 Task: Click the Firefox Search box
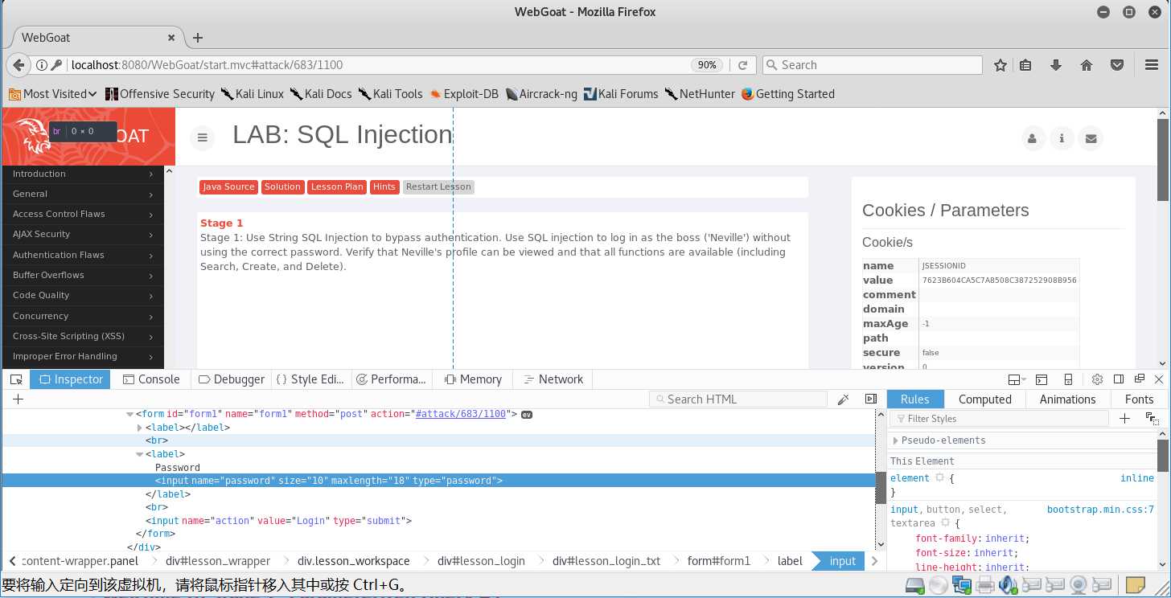(x=871, y=65)
